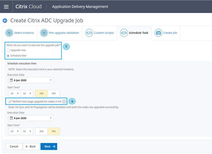Click Application Delivery Management header text

pos(80,6)
